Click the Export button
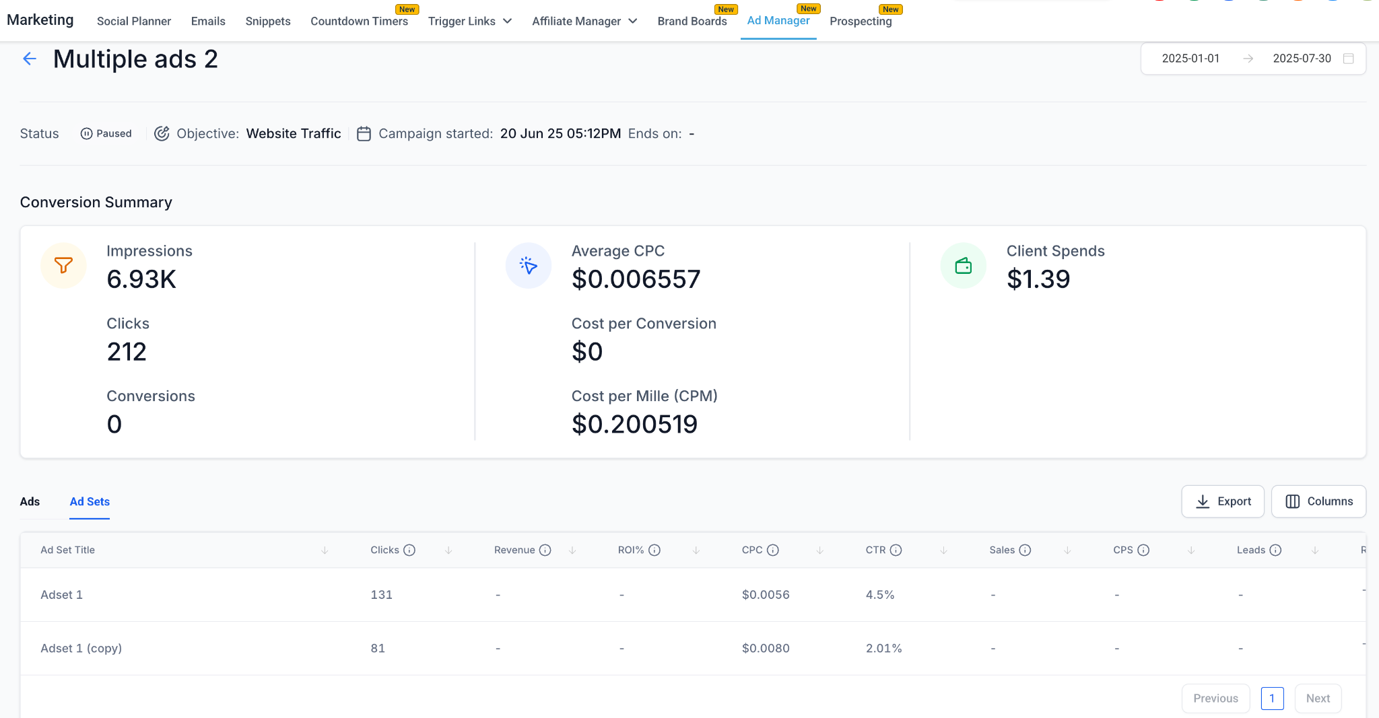Viewport: 1379px width, 718px height. tap(1223, 501)
